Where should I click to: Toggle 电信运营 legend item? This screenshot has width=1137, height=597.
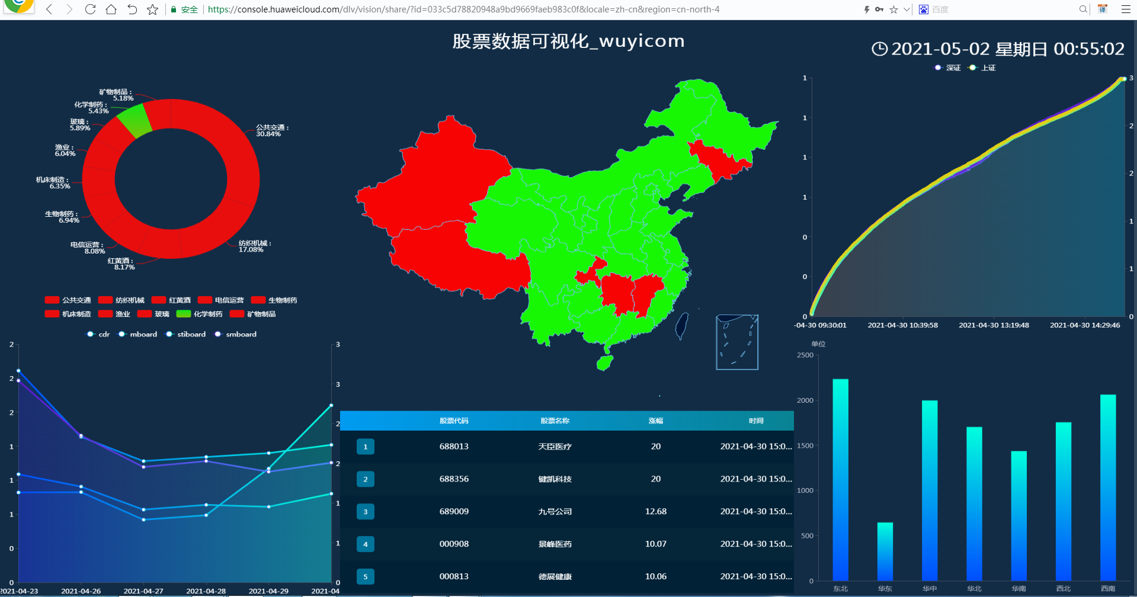tap(220, 300)
